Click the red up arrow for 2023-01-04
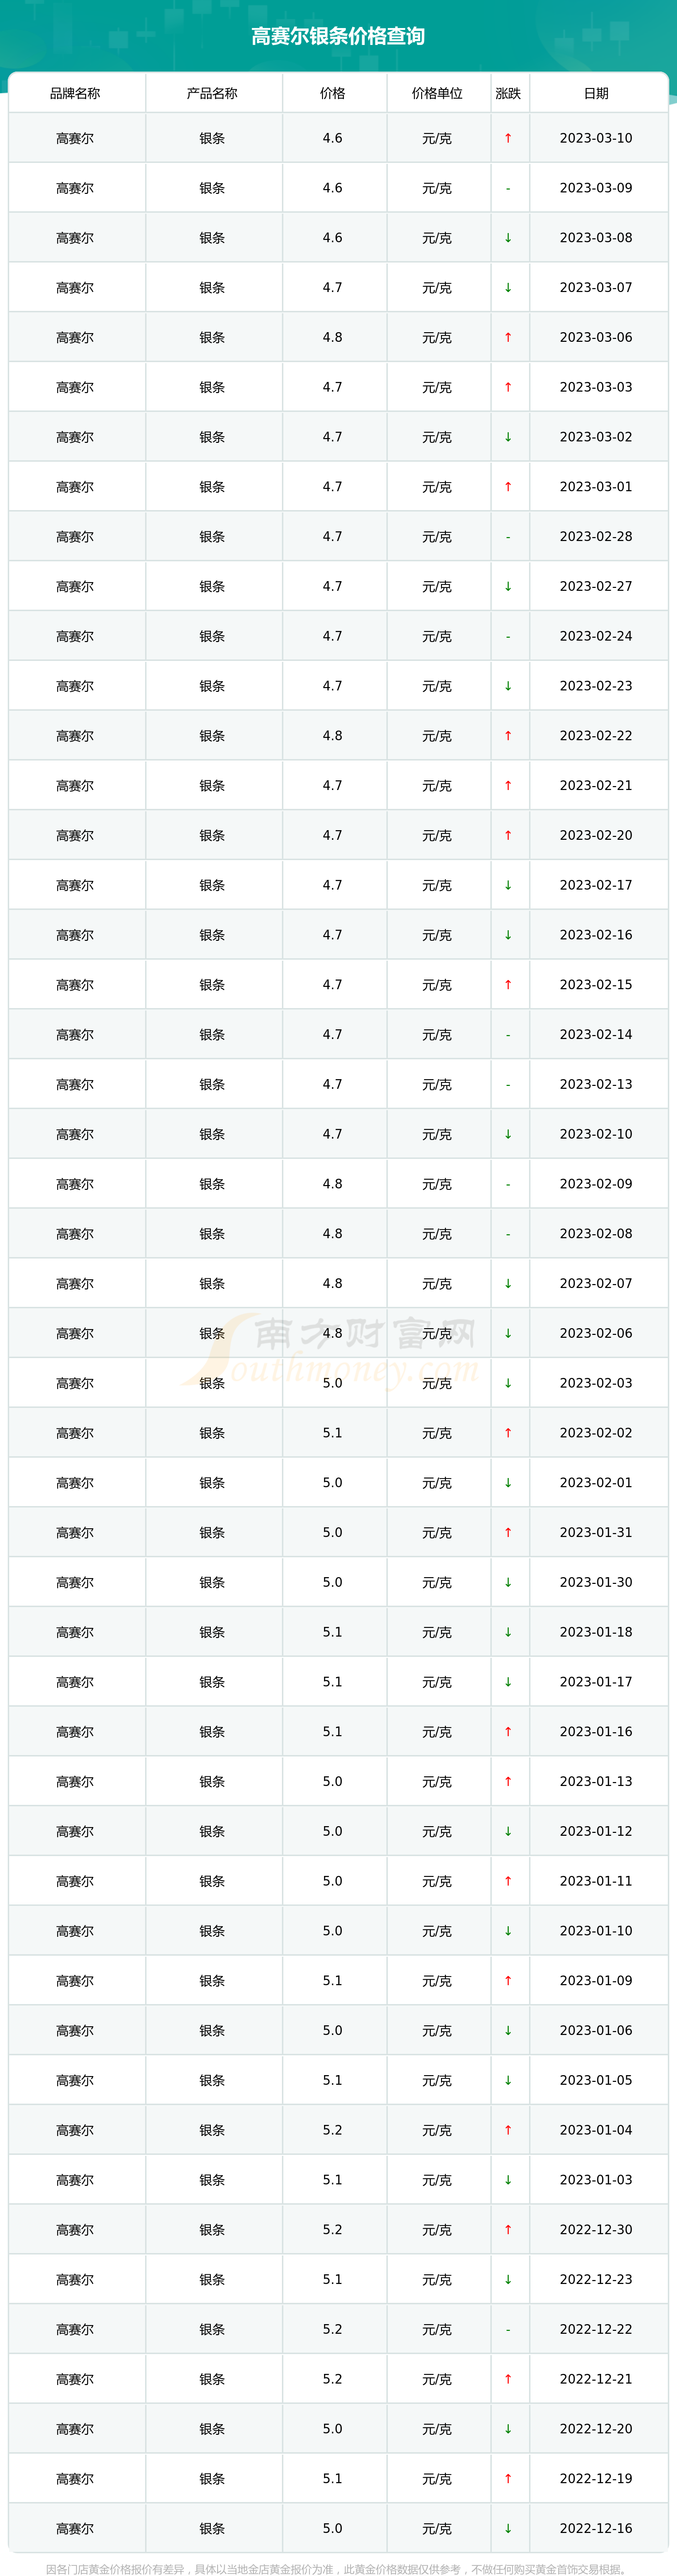677x2576 pixels. click(508, 2130)
